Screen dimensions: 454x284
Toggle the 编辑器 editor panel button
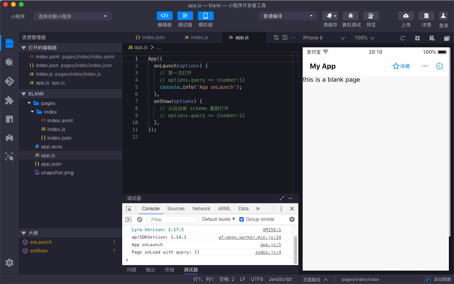click(x=164, y=16)
